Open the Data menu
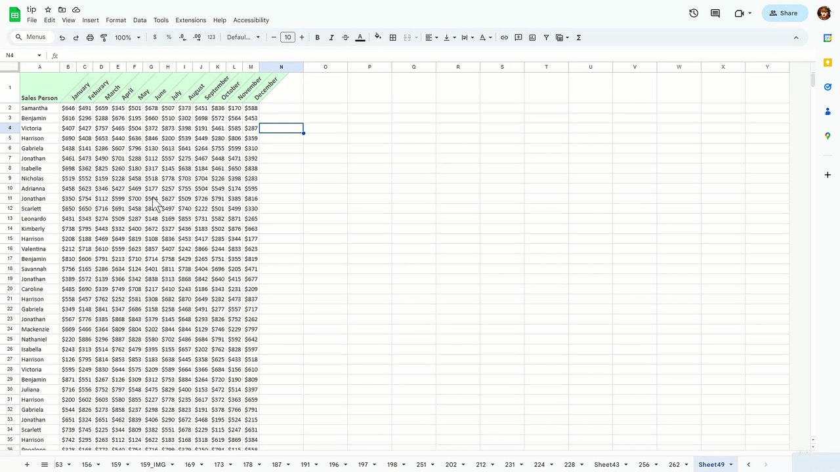 (140, 20)
